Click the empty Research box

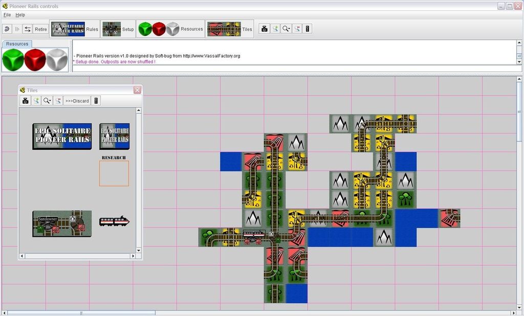114,173
